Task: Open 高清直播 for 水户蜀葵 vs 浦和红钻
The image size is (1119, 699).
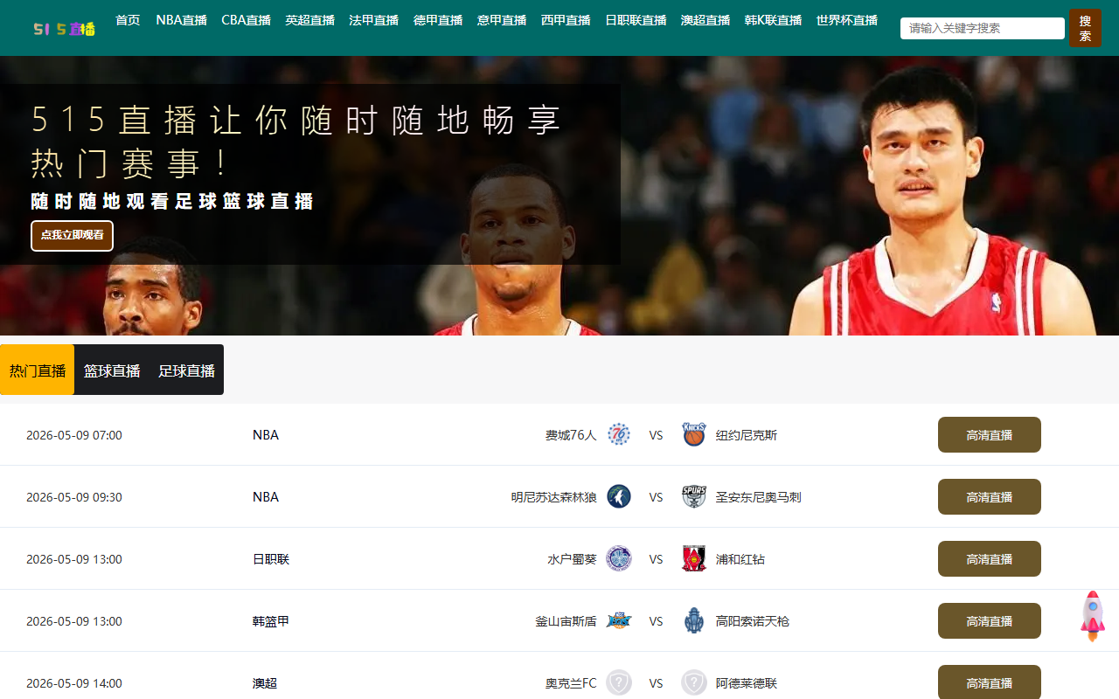Action: click(x=990, y=558)
